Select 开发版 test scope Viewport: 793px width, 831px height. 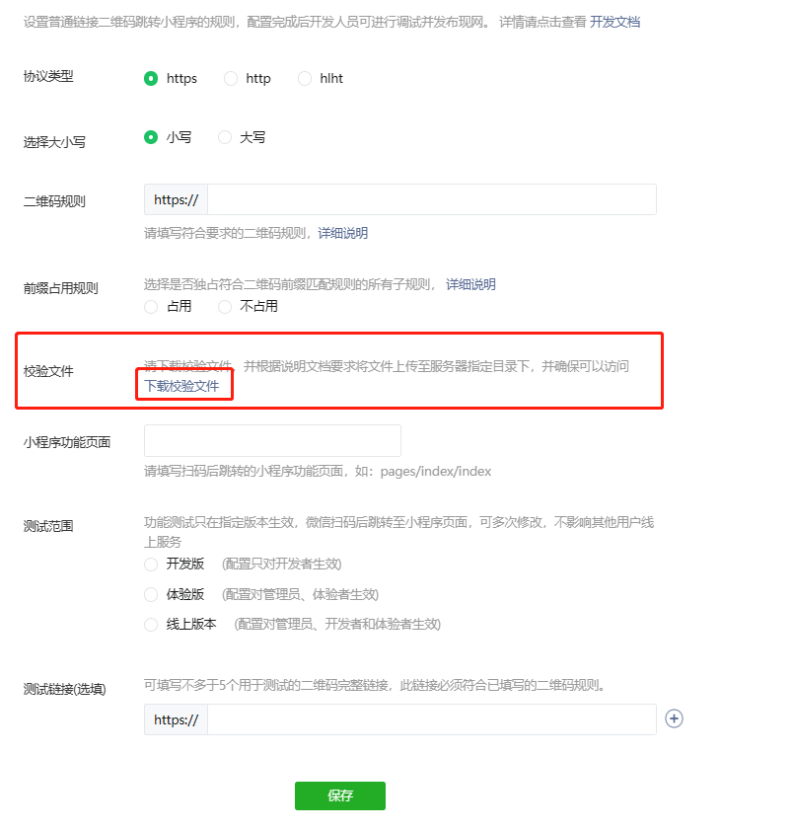click(151, 564)
